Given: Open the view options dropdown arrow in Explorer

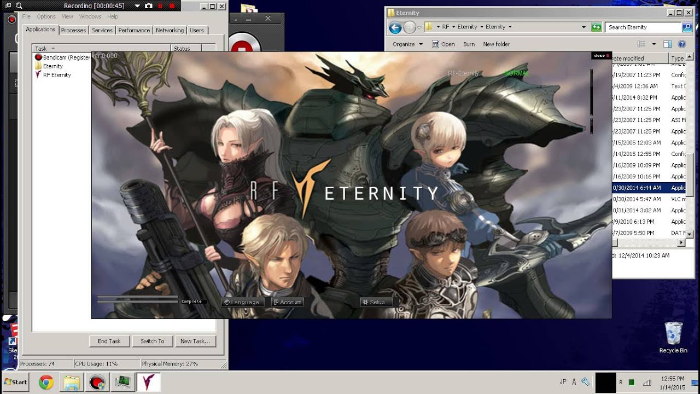Looking at the screenshot, I should point(654,44).
